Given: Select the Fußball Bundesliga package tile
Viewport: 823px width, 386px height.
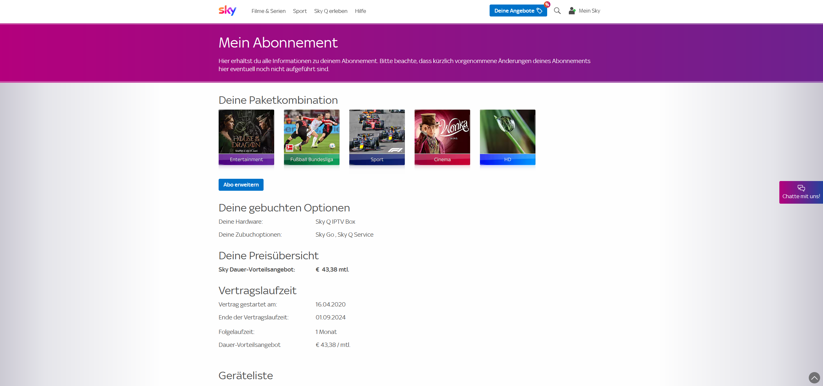Looking at the screenshot, I should pyautogui.click(x=312, y=137).
